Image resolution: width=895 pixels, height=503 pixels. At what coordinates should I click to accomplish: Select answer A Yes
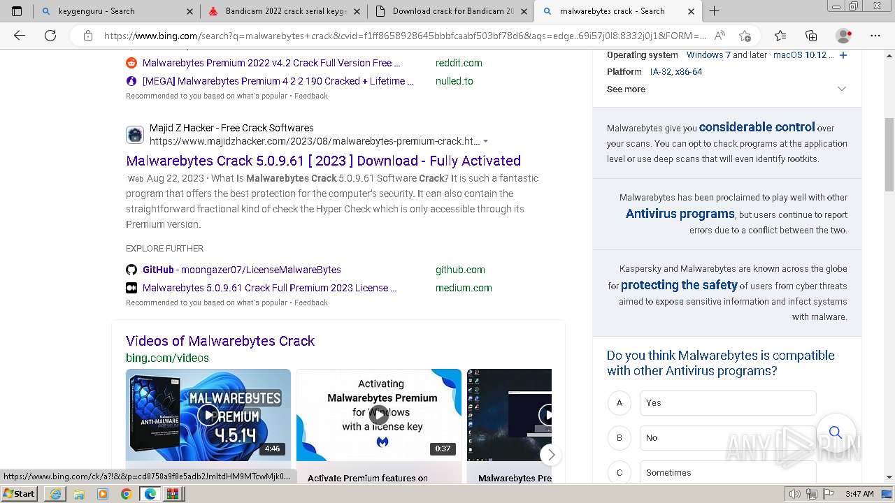click(728, 403)
